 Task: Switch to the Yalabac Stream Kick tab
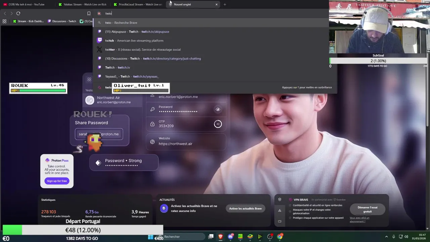[82, 4]
